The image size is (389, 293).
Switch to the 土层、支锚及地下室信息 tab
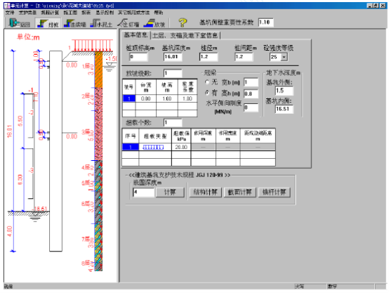[x=185, y=36]
